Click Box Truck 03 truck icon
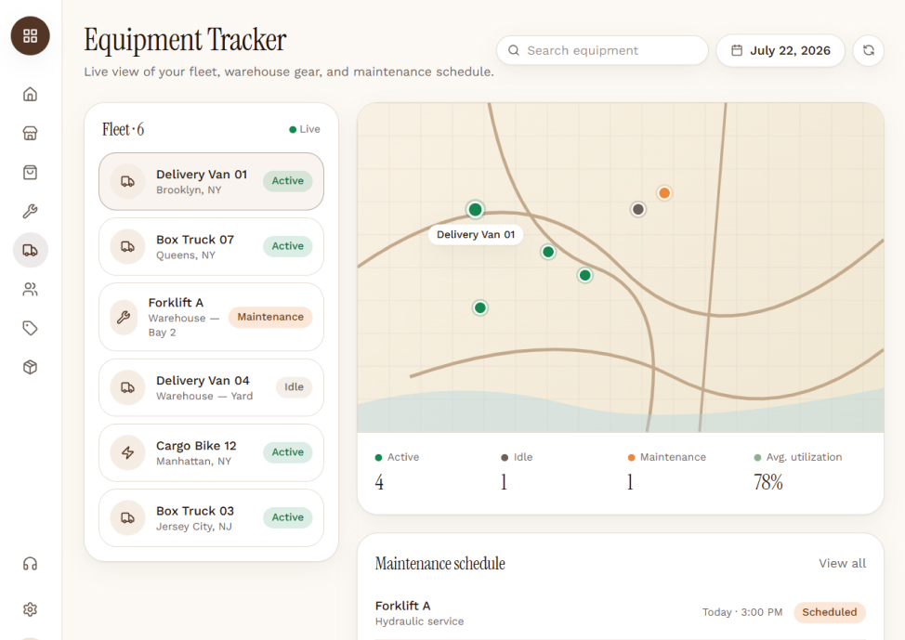Image resolution: width=905 pixels, height=640 pixels. tap(127, 517)
